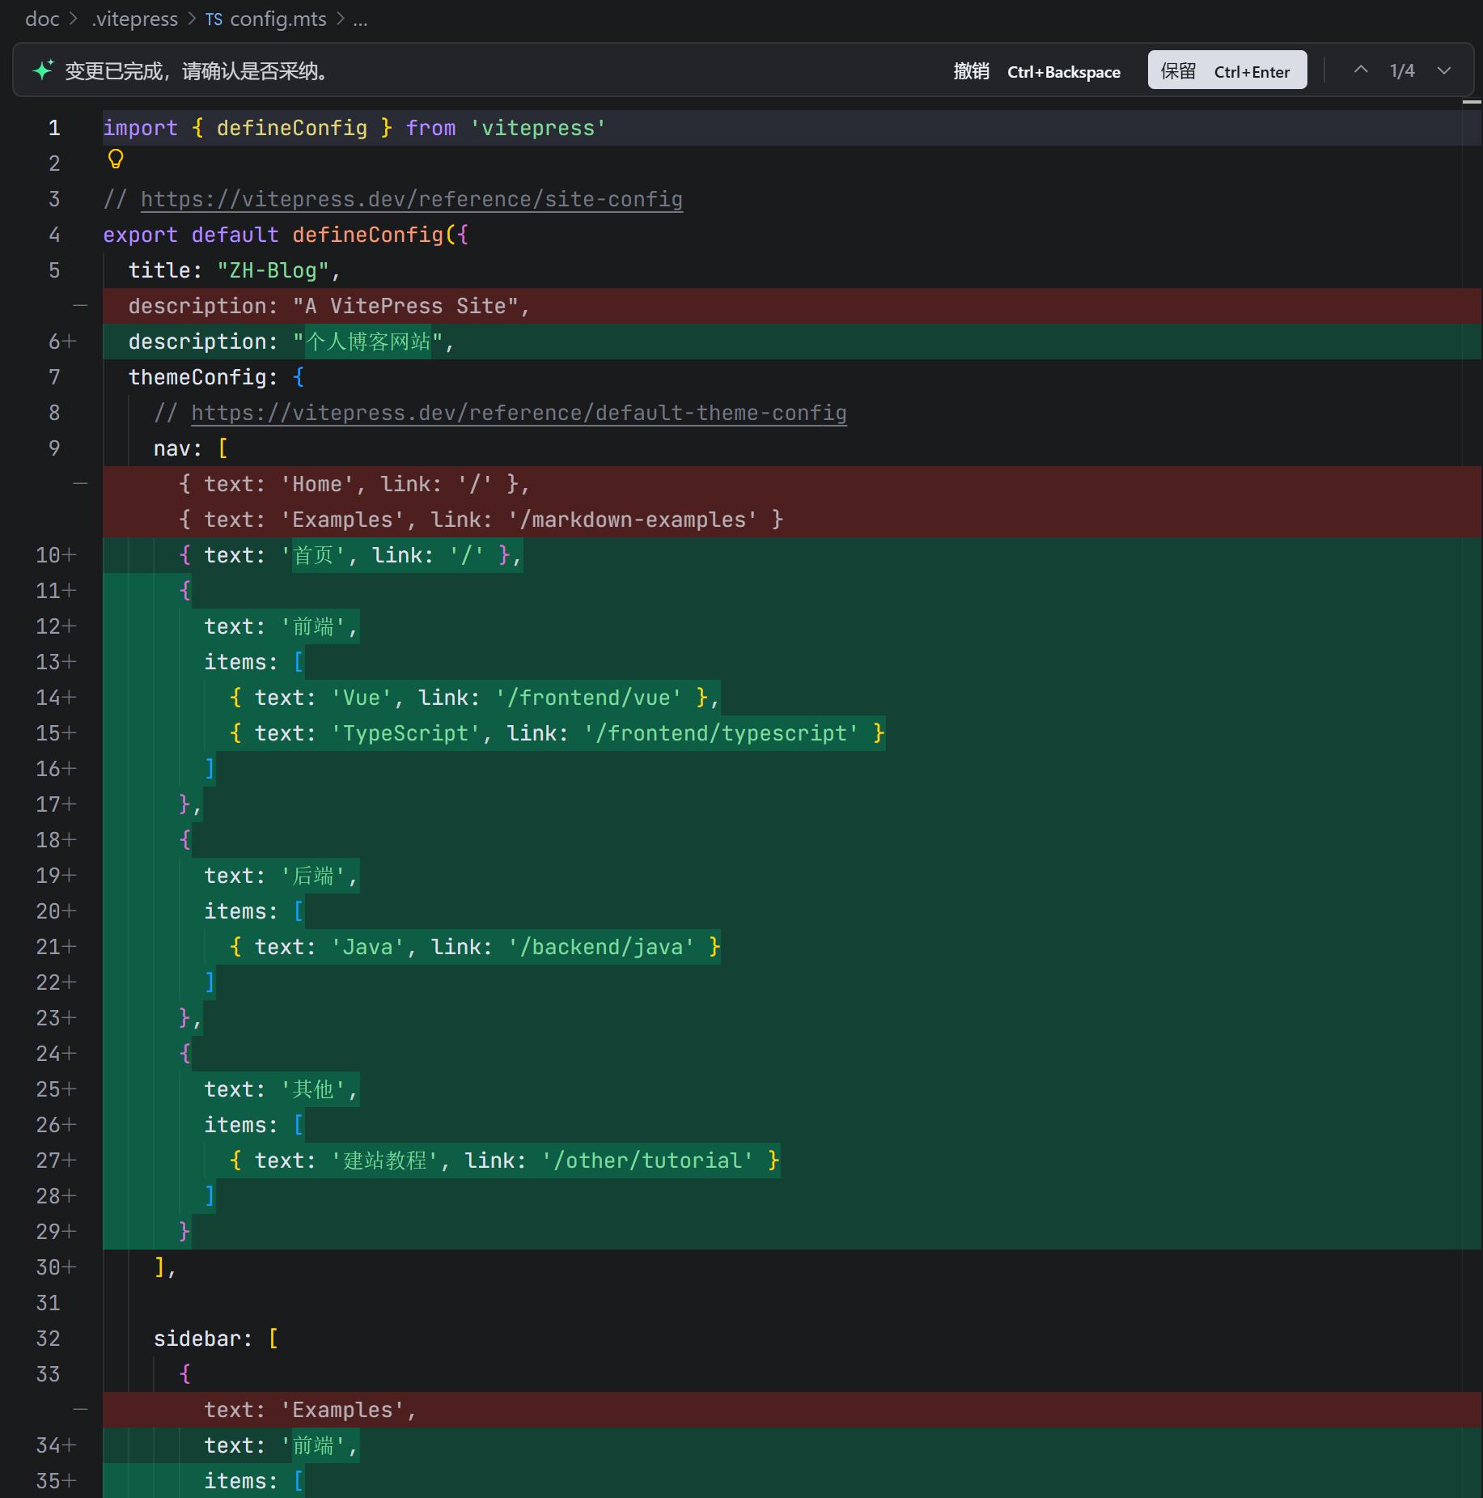This screenshot has width=1483, height=1498.
Task: Click the removed-line minus marker beside description
Action: point(80,306)
